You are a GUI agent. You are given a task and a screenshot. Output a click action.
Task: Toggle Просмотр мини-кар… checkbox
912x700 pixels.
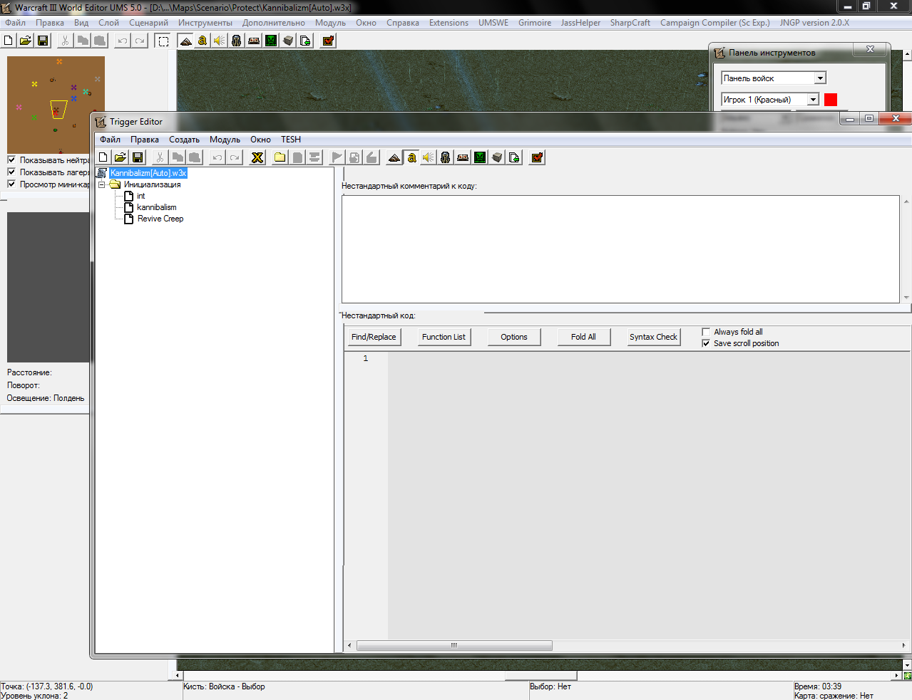[11, 184]
